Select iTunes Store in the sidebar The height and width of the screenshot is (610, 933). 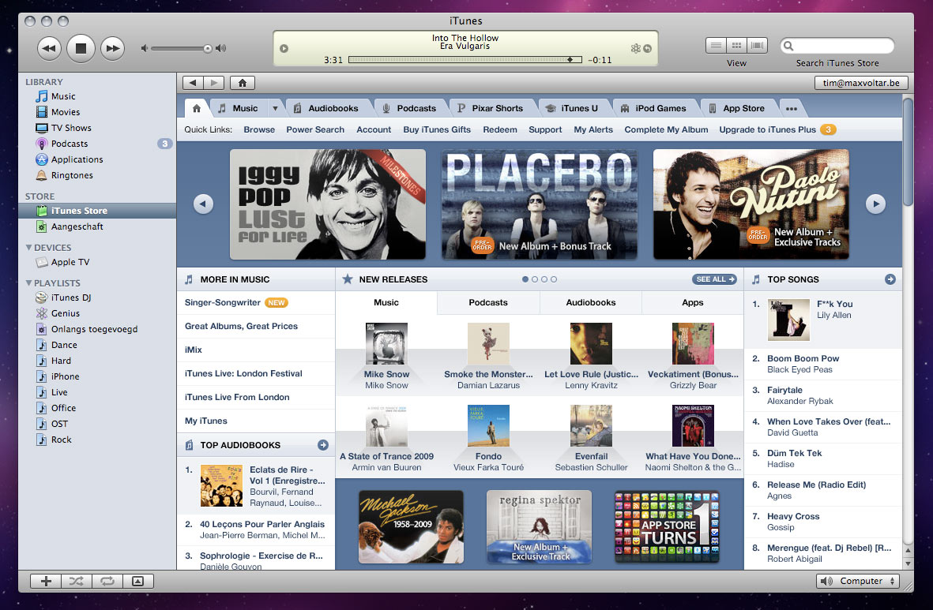point(97,211)
